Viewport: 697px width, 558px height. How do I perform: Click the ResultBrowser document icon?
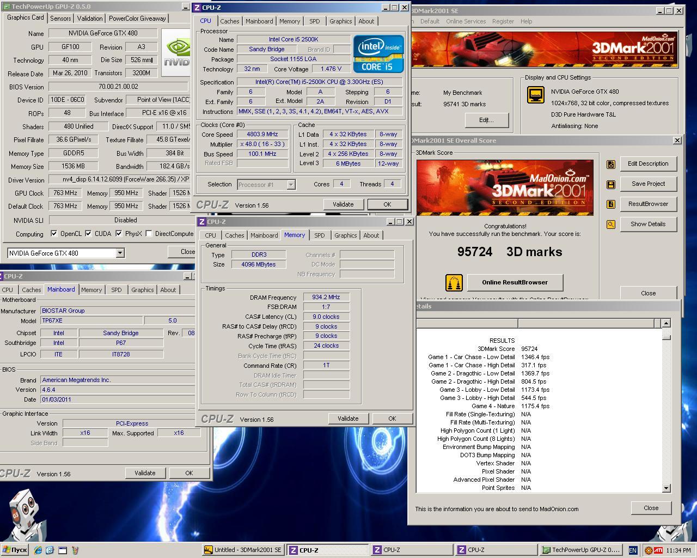tap(611, 204)
